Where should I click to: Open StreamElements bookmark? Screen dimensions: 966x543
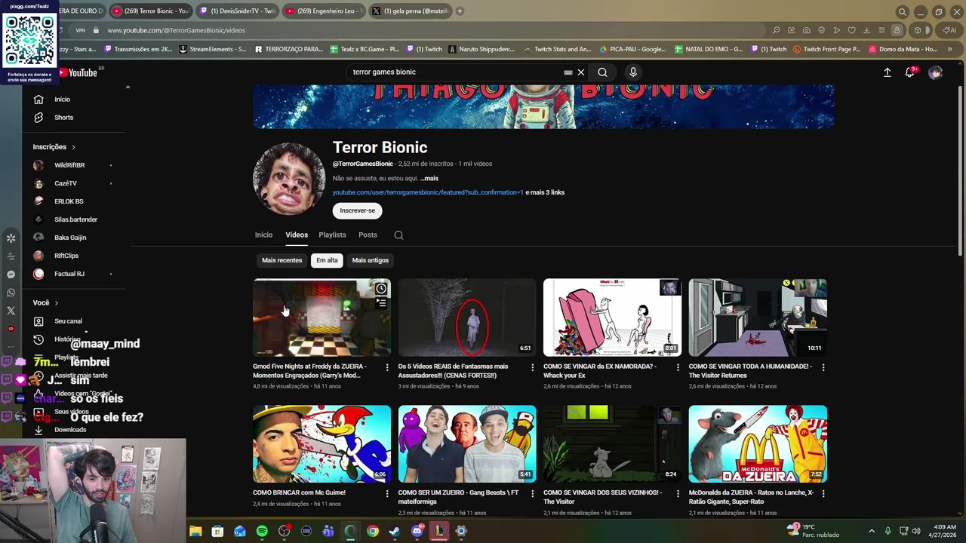tap(213, 50)
